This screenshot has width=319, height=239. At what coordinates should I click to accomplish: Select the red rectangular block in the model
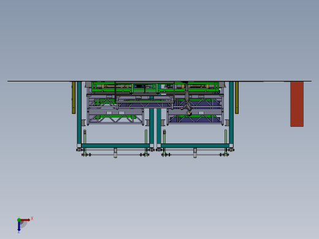point(297,104)
